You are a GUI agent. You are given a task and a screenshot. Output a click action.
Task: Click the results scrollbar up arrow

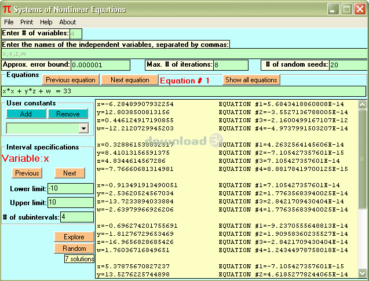point(362,104)
